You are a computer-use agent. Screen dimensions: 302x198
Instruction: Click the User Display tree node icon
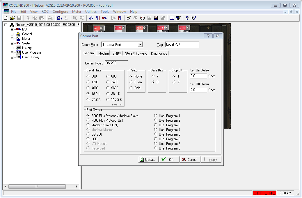[18, 57]
